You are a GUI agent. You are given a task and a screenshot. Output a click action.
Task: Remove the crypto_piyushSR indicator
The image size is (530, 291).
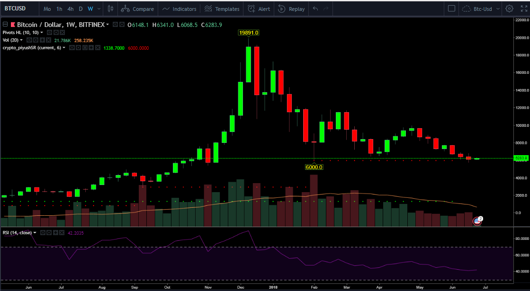98,48
